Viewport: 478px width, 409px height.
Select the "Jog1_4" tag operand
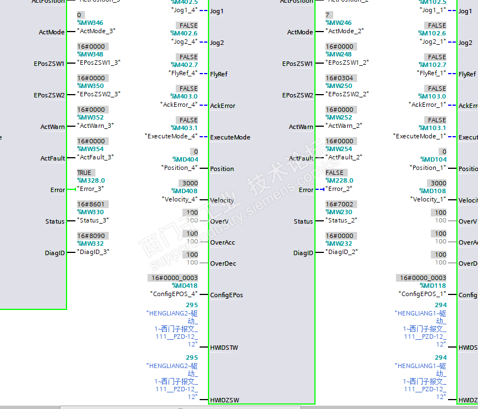click(x=185, y=10)
